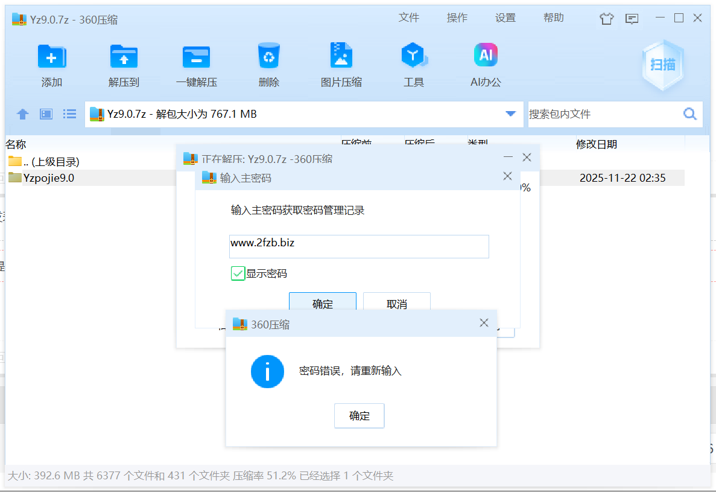Screen dimensions: 716x492
Task: Go up one level with the blue arrow
Action: [23, 113]
